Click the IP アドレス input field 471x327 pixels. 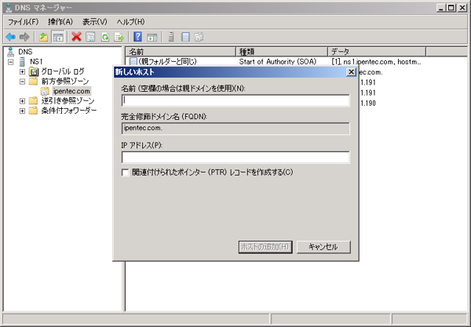click(235, 157)
